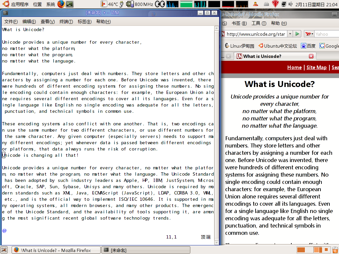Click the blue '@' marker in VIM
Image resolution: width=339 pixels, height=254 pixels.
click(4, 231)
